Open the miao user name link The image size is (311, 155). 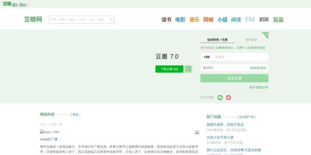[x=56, y=132]
